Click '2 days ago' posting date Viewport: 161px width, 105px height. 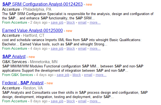point(39,23)
